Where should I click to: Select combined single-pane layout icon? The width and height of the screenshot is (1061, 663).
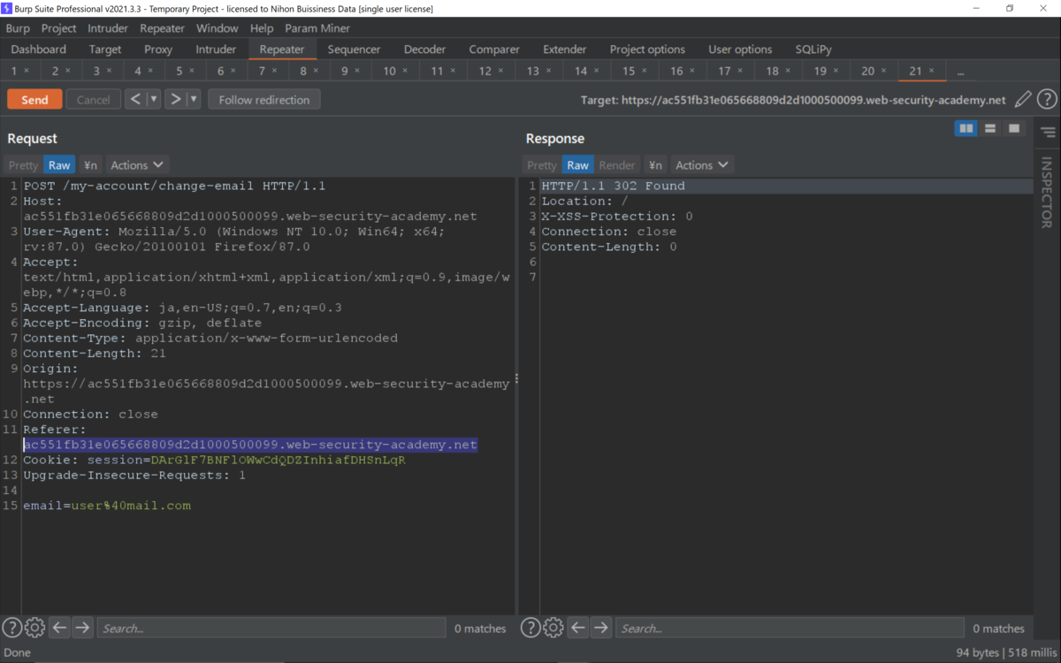(1014, 129)
